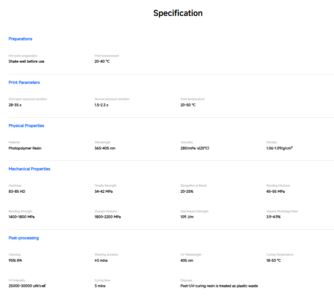
Task: Select the Hardness value 83-85 HD
Action: 17,192
